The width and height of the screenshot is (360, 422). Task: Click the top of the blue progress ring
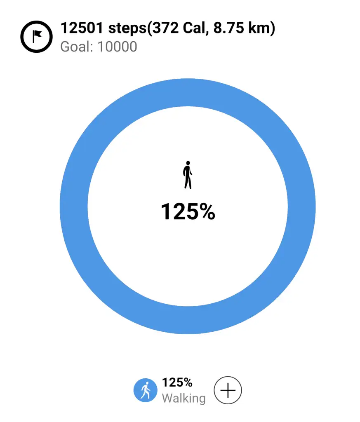point(188,92)
